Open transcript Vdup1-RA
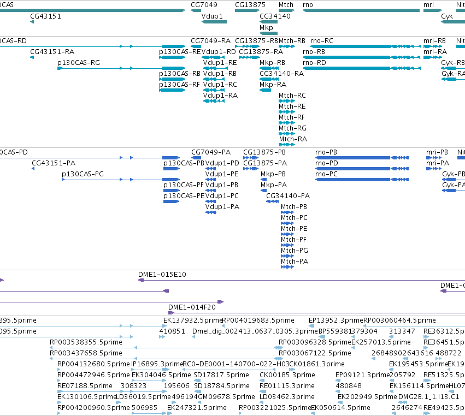The image size is (465, 416). [x=214, y=101]
